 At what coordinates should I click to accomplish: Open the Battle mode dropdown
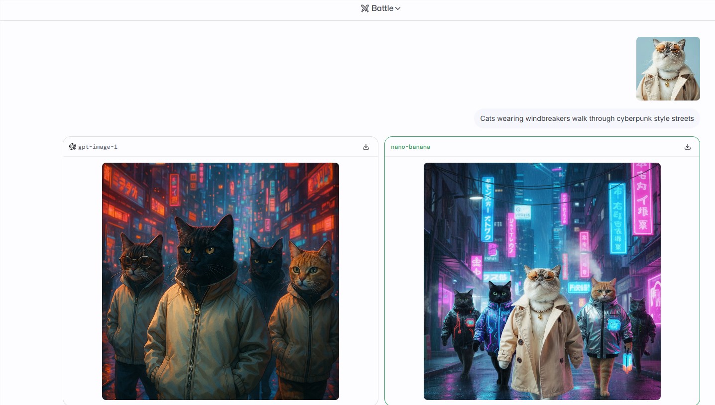[x=381, y=8]
